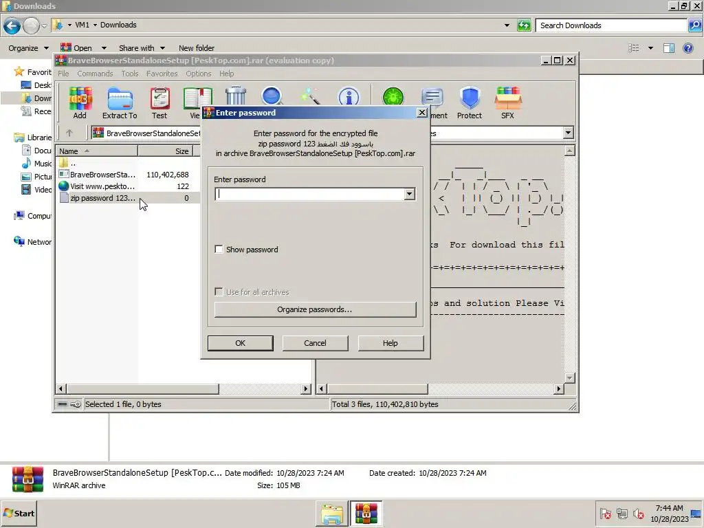704x528 pixels.
Task: Open the WinRAR Favorites menu
Action: pyautogui.click(x=162, y=74)
